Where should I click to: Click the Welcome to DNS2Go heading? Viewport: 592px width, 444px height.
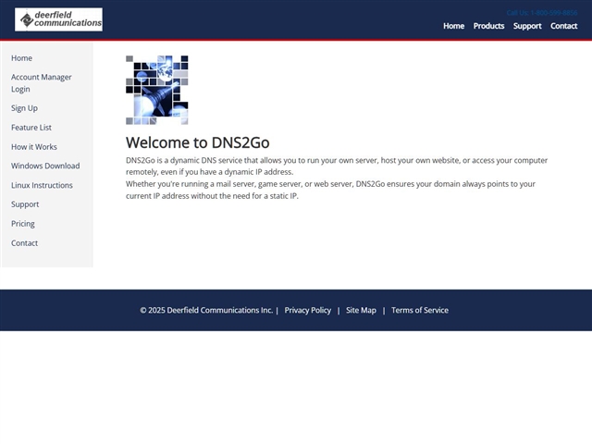(x=197, y=142)
